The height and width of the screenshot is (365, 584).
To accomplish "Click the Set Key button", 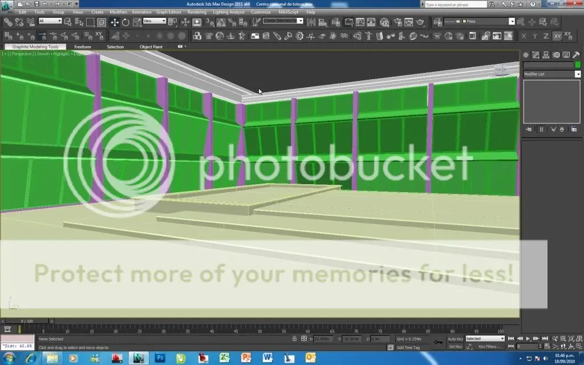I will click(x=455, y=347).
